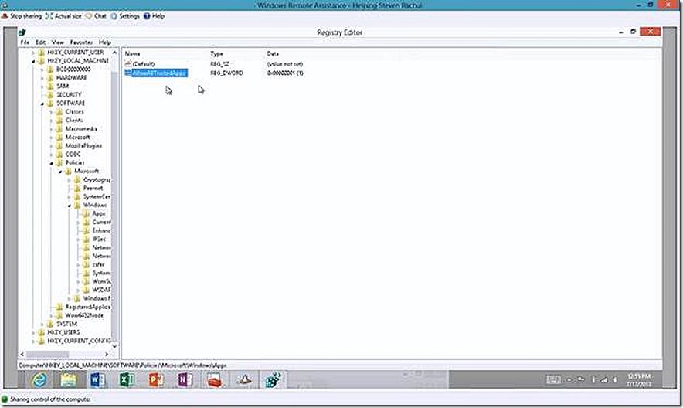683x408 pixels.
Task: Select the BCD00000000 key
Action: (73, 70)
